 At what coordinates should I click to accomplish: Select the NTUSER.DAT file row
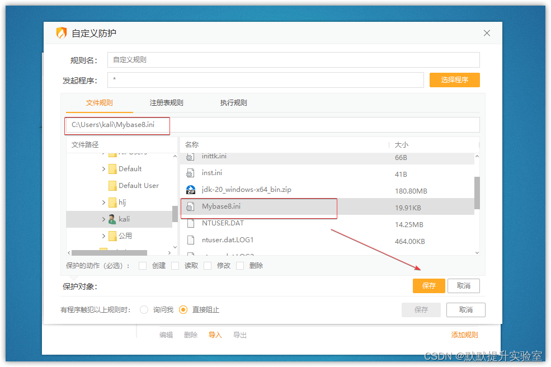point(327,223)
